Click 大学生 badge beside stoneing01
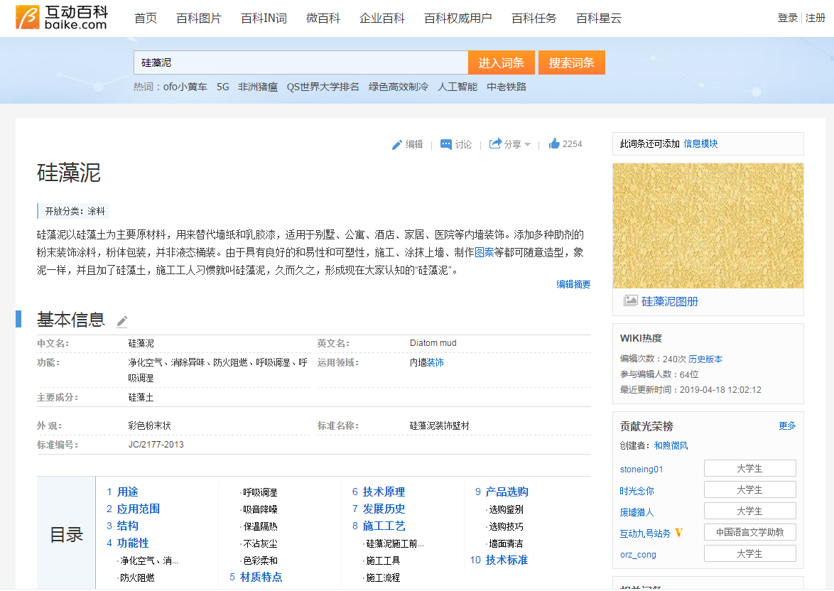834x591 pixels. pos(750,468)
